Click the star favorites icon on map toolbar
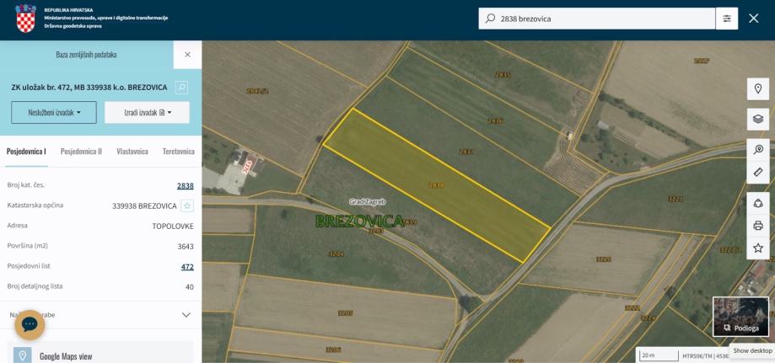 [x=757, y=248]
